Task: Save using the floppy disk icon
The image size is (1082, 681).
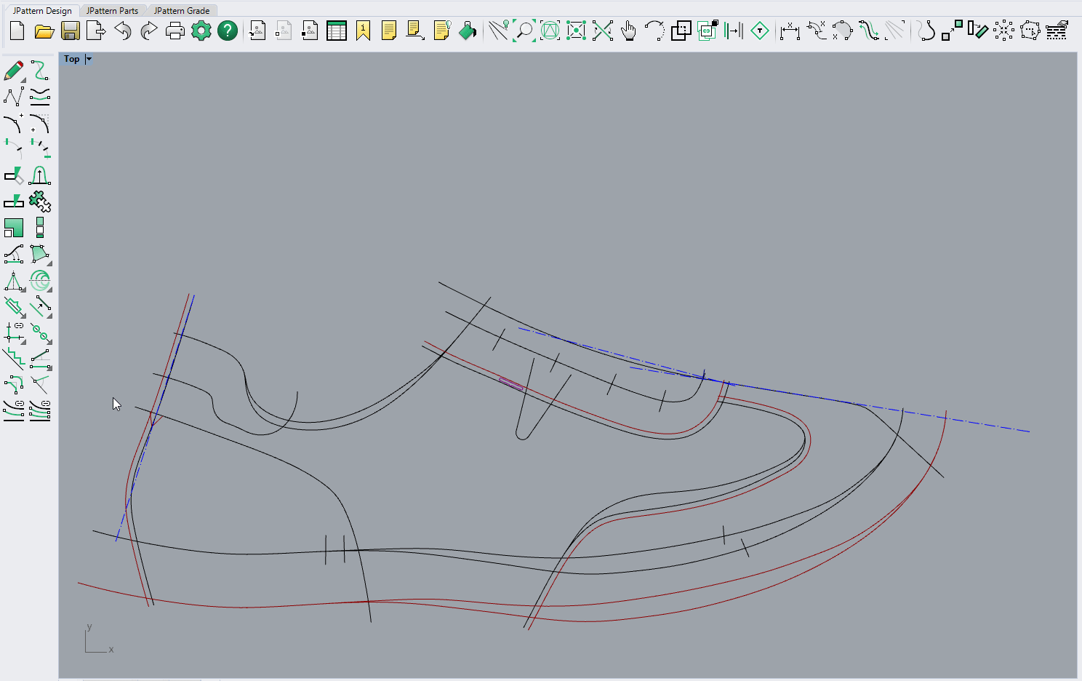Action: point(71,31)
